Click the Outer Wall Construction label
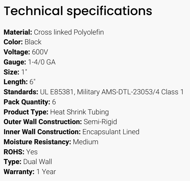Viewport: 190px width, 181px height. tap(43, 122)
